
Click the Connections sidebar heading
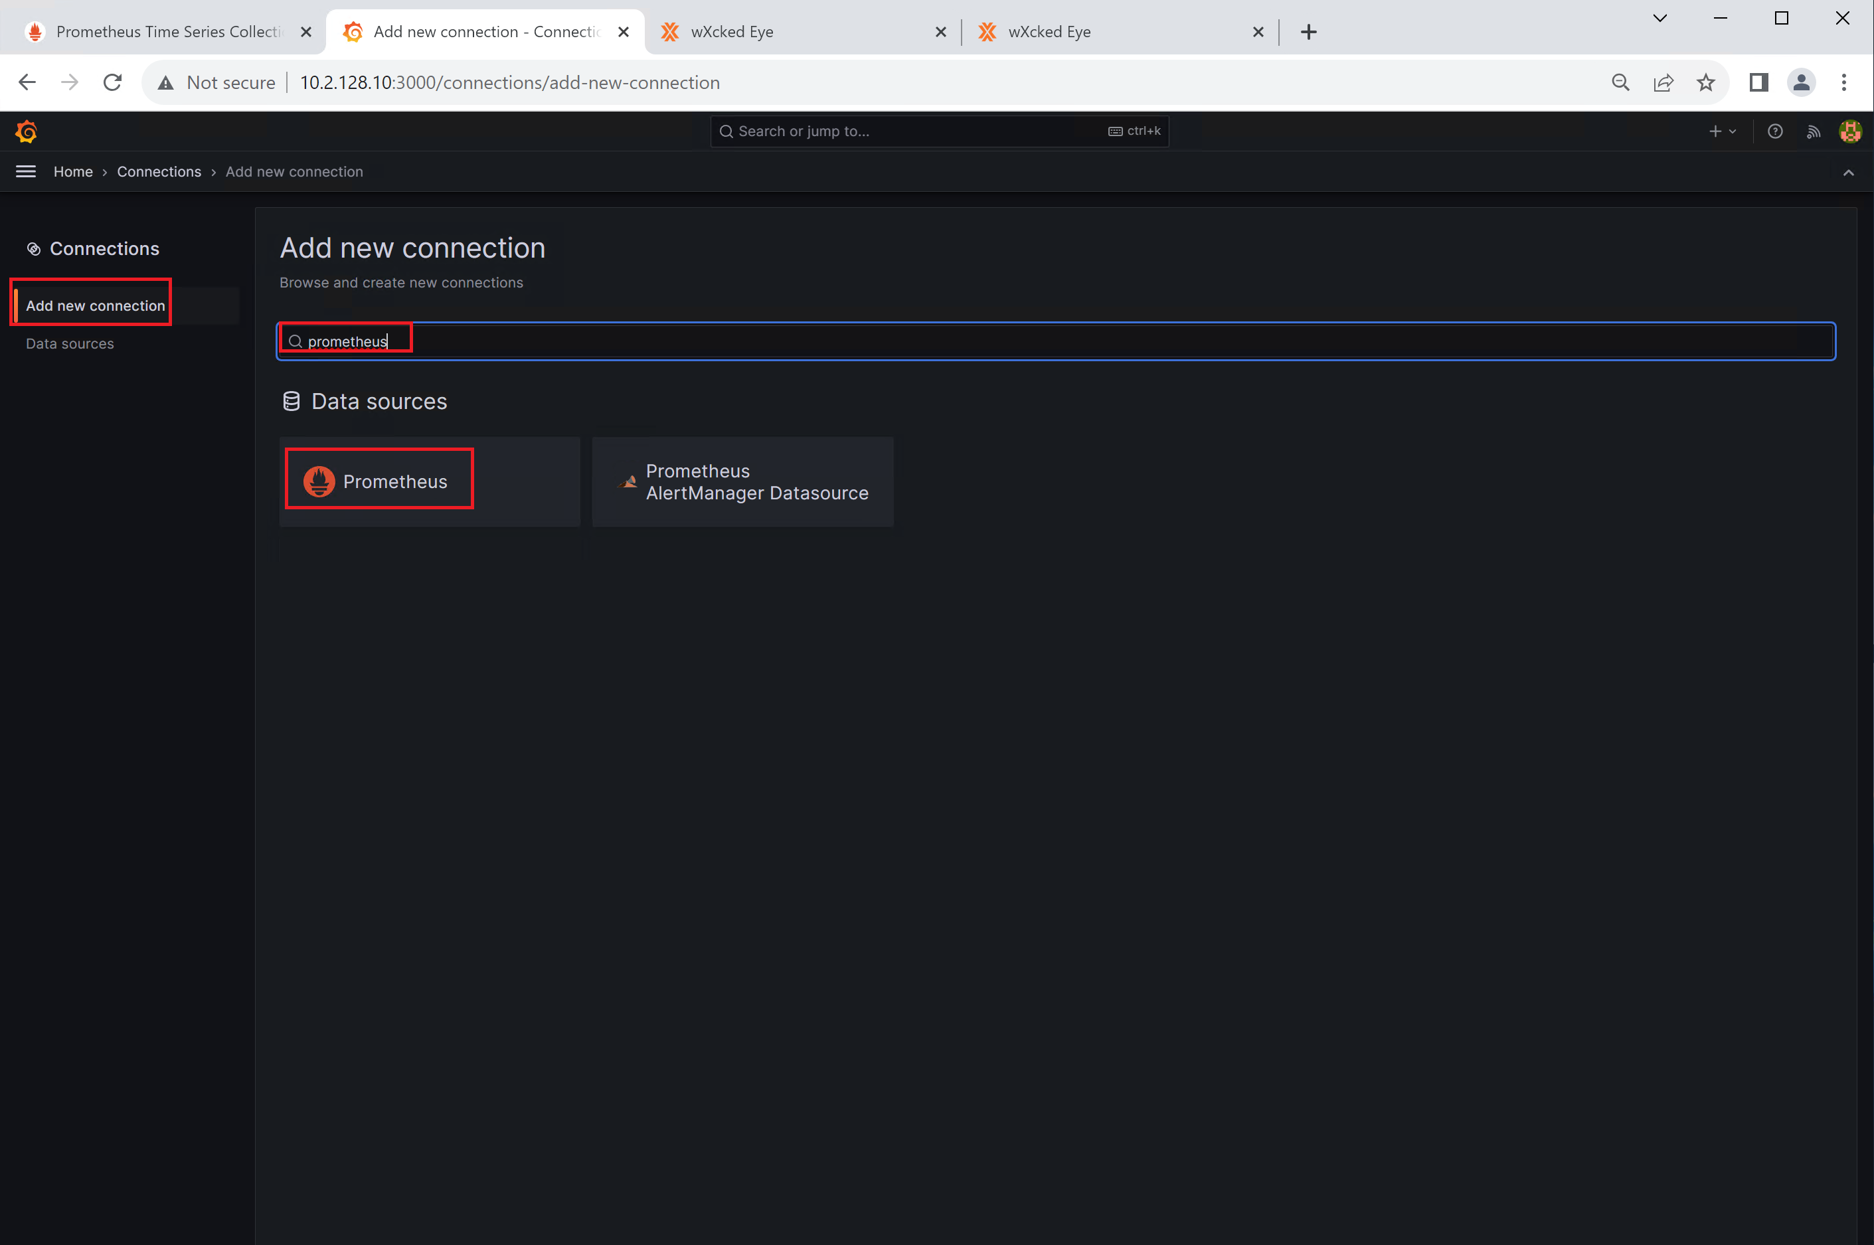pyautogui.click(x=104, y=248)
